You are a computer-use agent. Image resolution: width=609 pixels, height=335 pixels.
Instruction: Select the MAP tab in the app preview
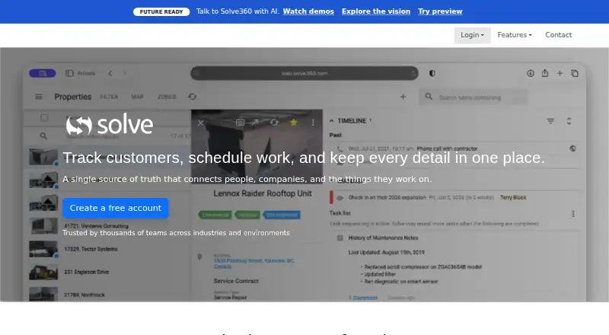pyautogui.click(x=137, y=97)
